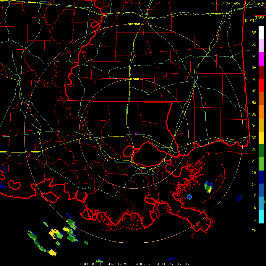Click legend value 42
Image resolution: width=266 pixels, height=266 pixels.
[254, 103]
